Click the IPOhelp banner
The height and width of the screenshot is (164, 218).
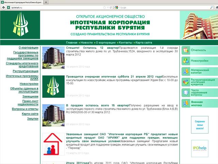(200, 149)
